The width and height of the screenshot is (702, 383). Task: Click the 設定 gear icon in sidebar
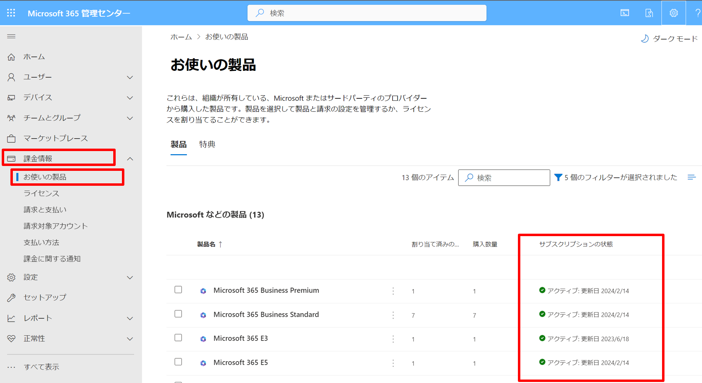(11, 277)
